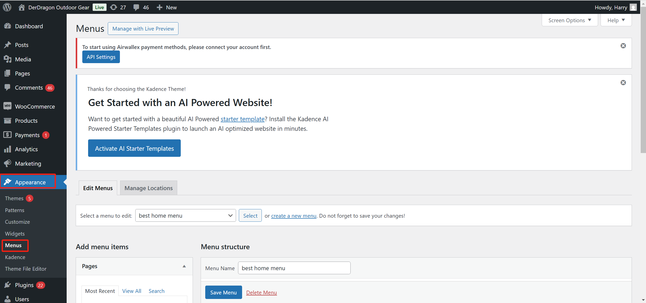
Task: Open the menu selection dropdown
Action: (x=185, y=215)
